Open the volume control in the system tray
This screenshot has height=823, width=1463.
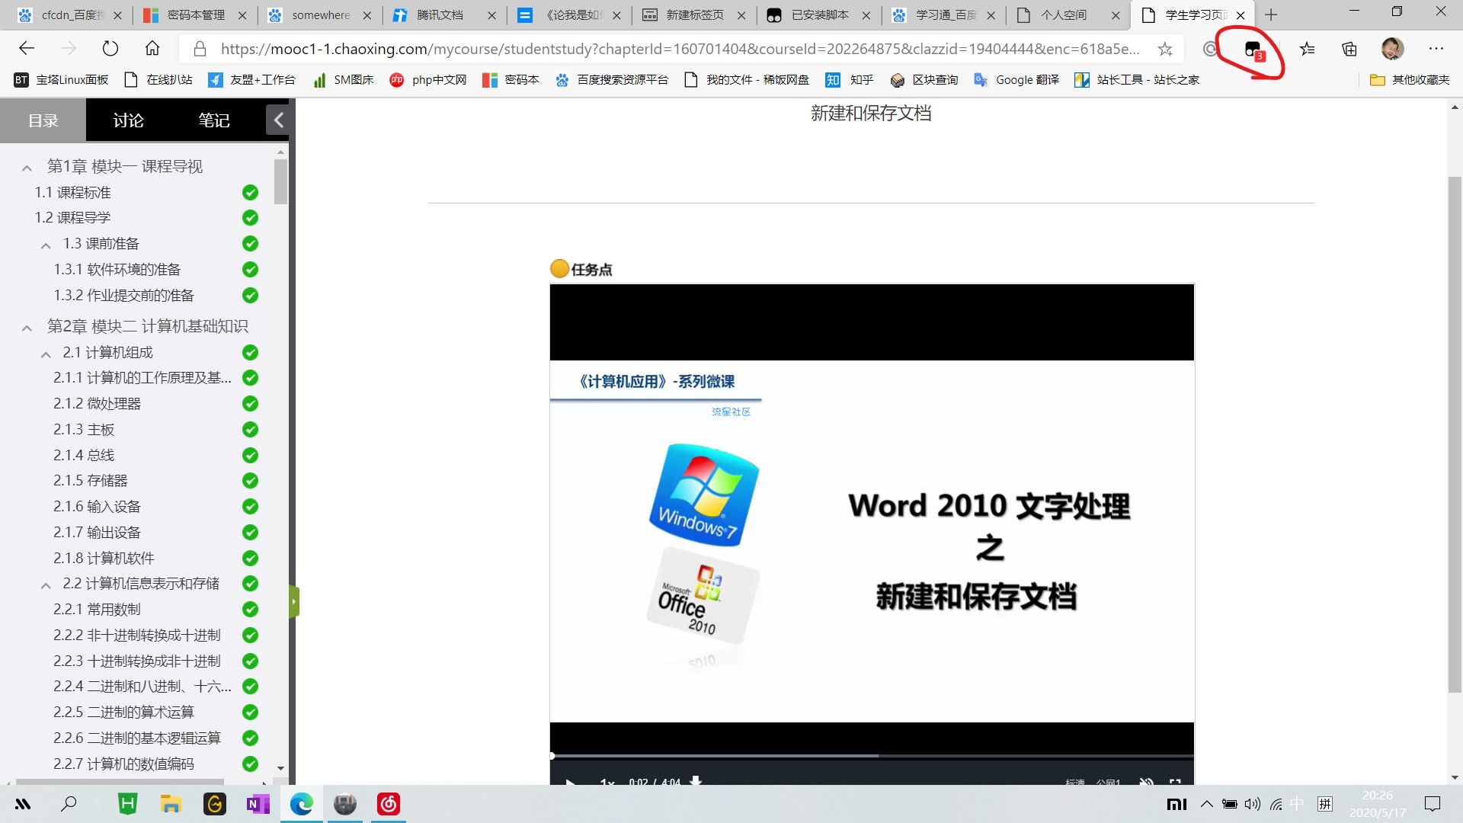point(1253,804)
